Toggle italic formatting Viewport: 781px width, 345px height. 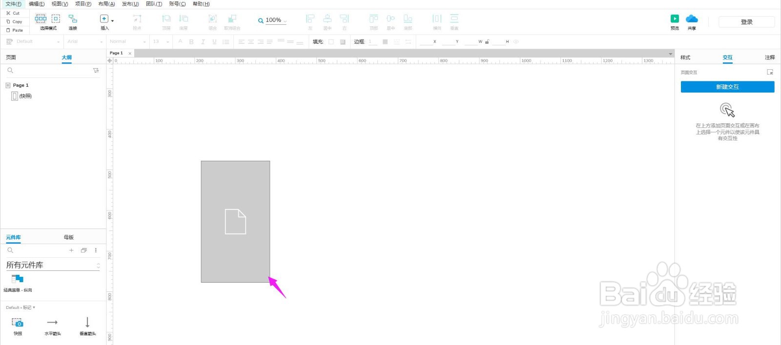coord(203,42)
